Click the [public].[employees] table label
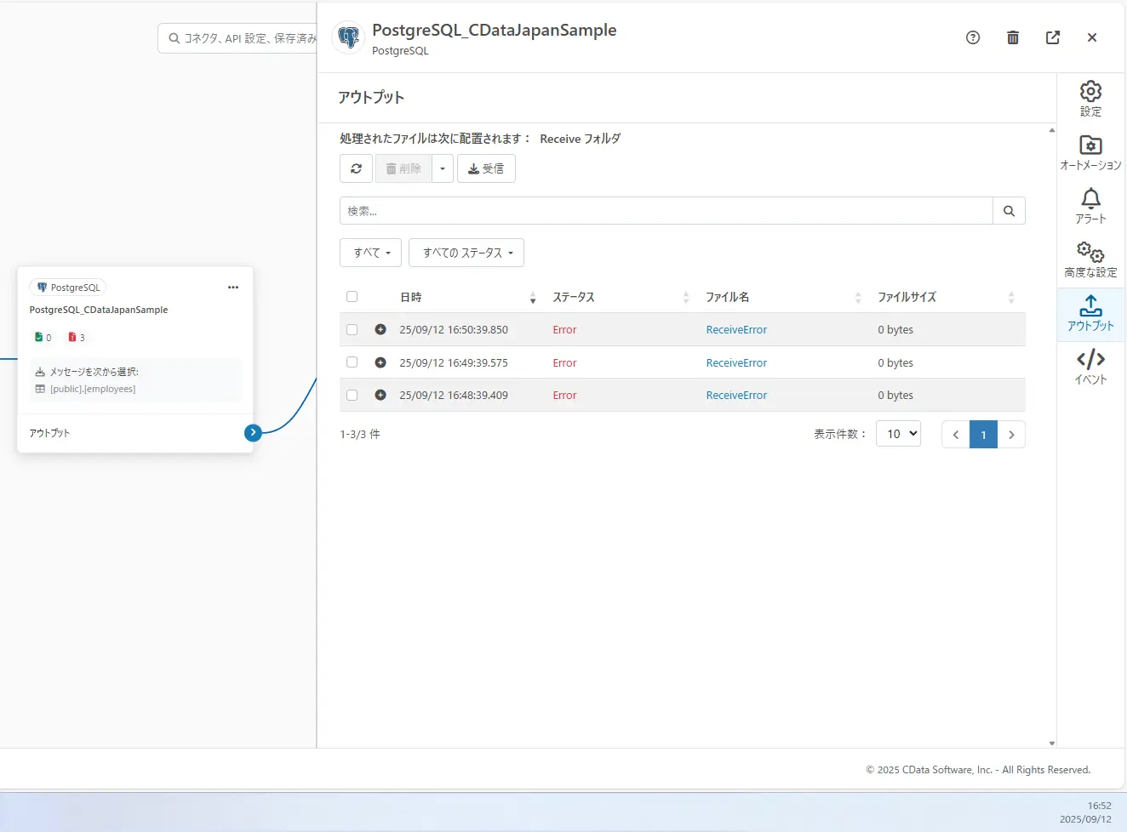1127x832 pixels. coord(93,389)
